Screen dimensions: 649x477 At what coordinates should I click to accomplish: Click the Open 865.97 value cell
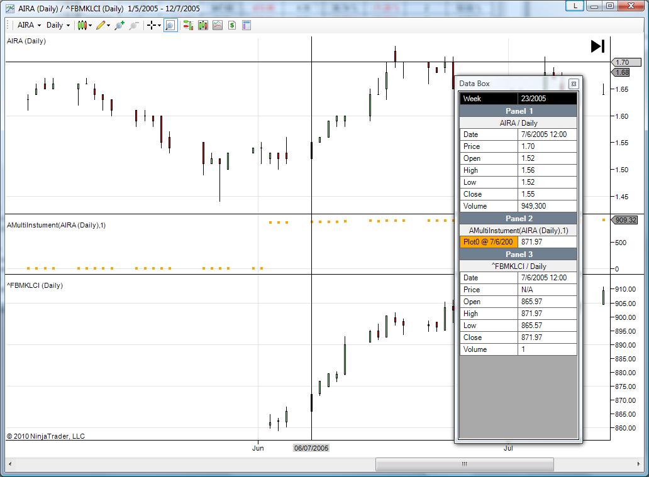pos(547,302)
